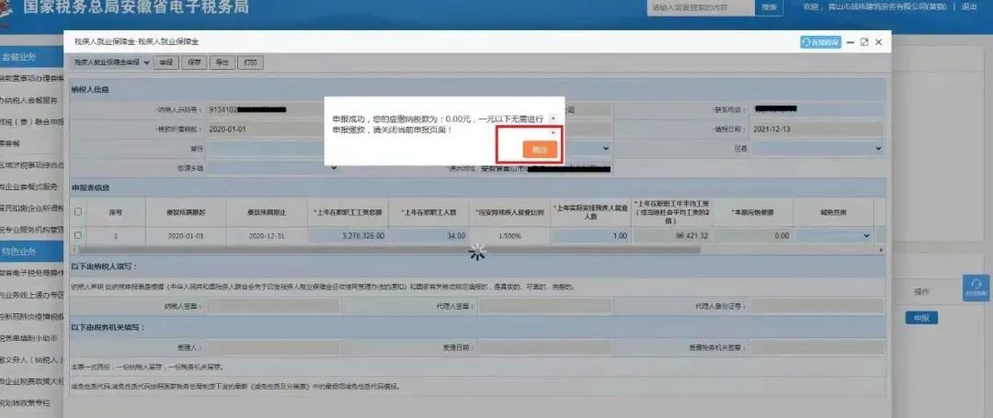
Task: Click the 2020-12-31 period end cell
Action: pyautogui.click(x=267, y=235)
